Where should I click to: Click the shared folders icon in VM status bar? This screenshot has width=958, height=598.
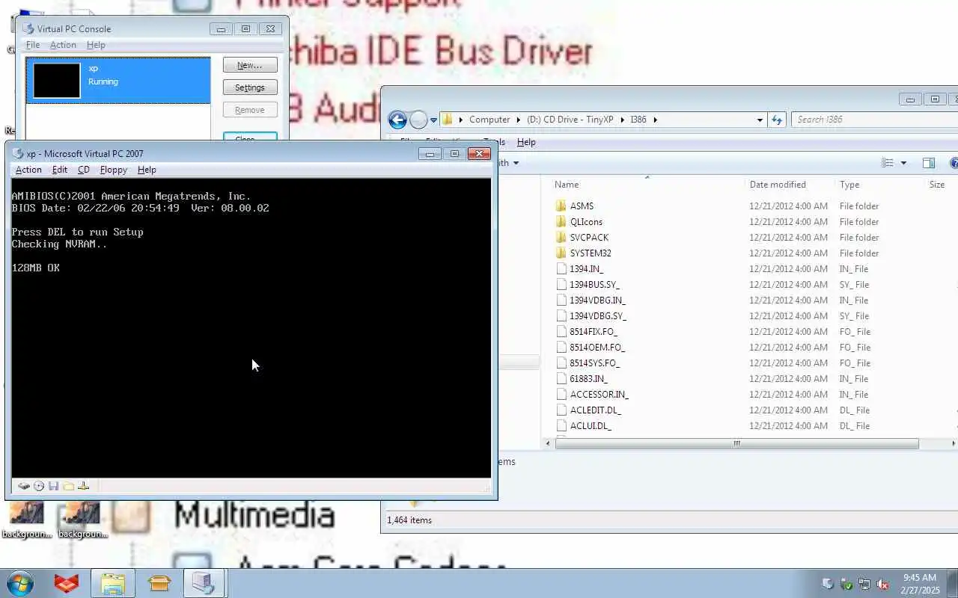click(x=68, y=486)
